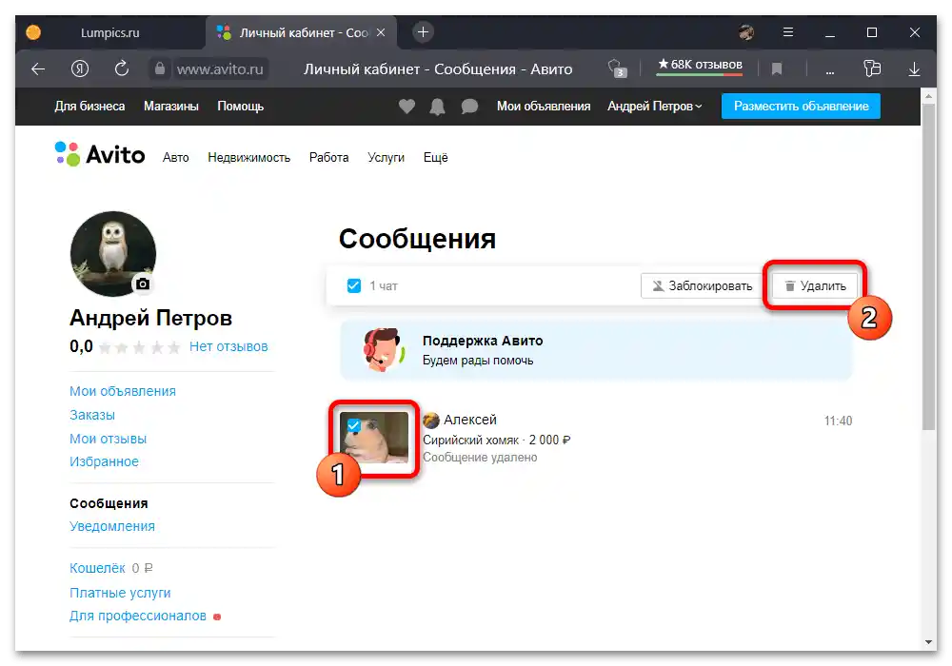Viewport: 952px width, 666px height.
Task: Open Yandex home via the Я icon
Action: [80, 69]
